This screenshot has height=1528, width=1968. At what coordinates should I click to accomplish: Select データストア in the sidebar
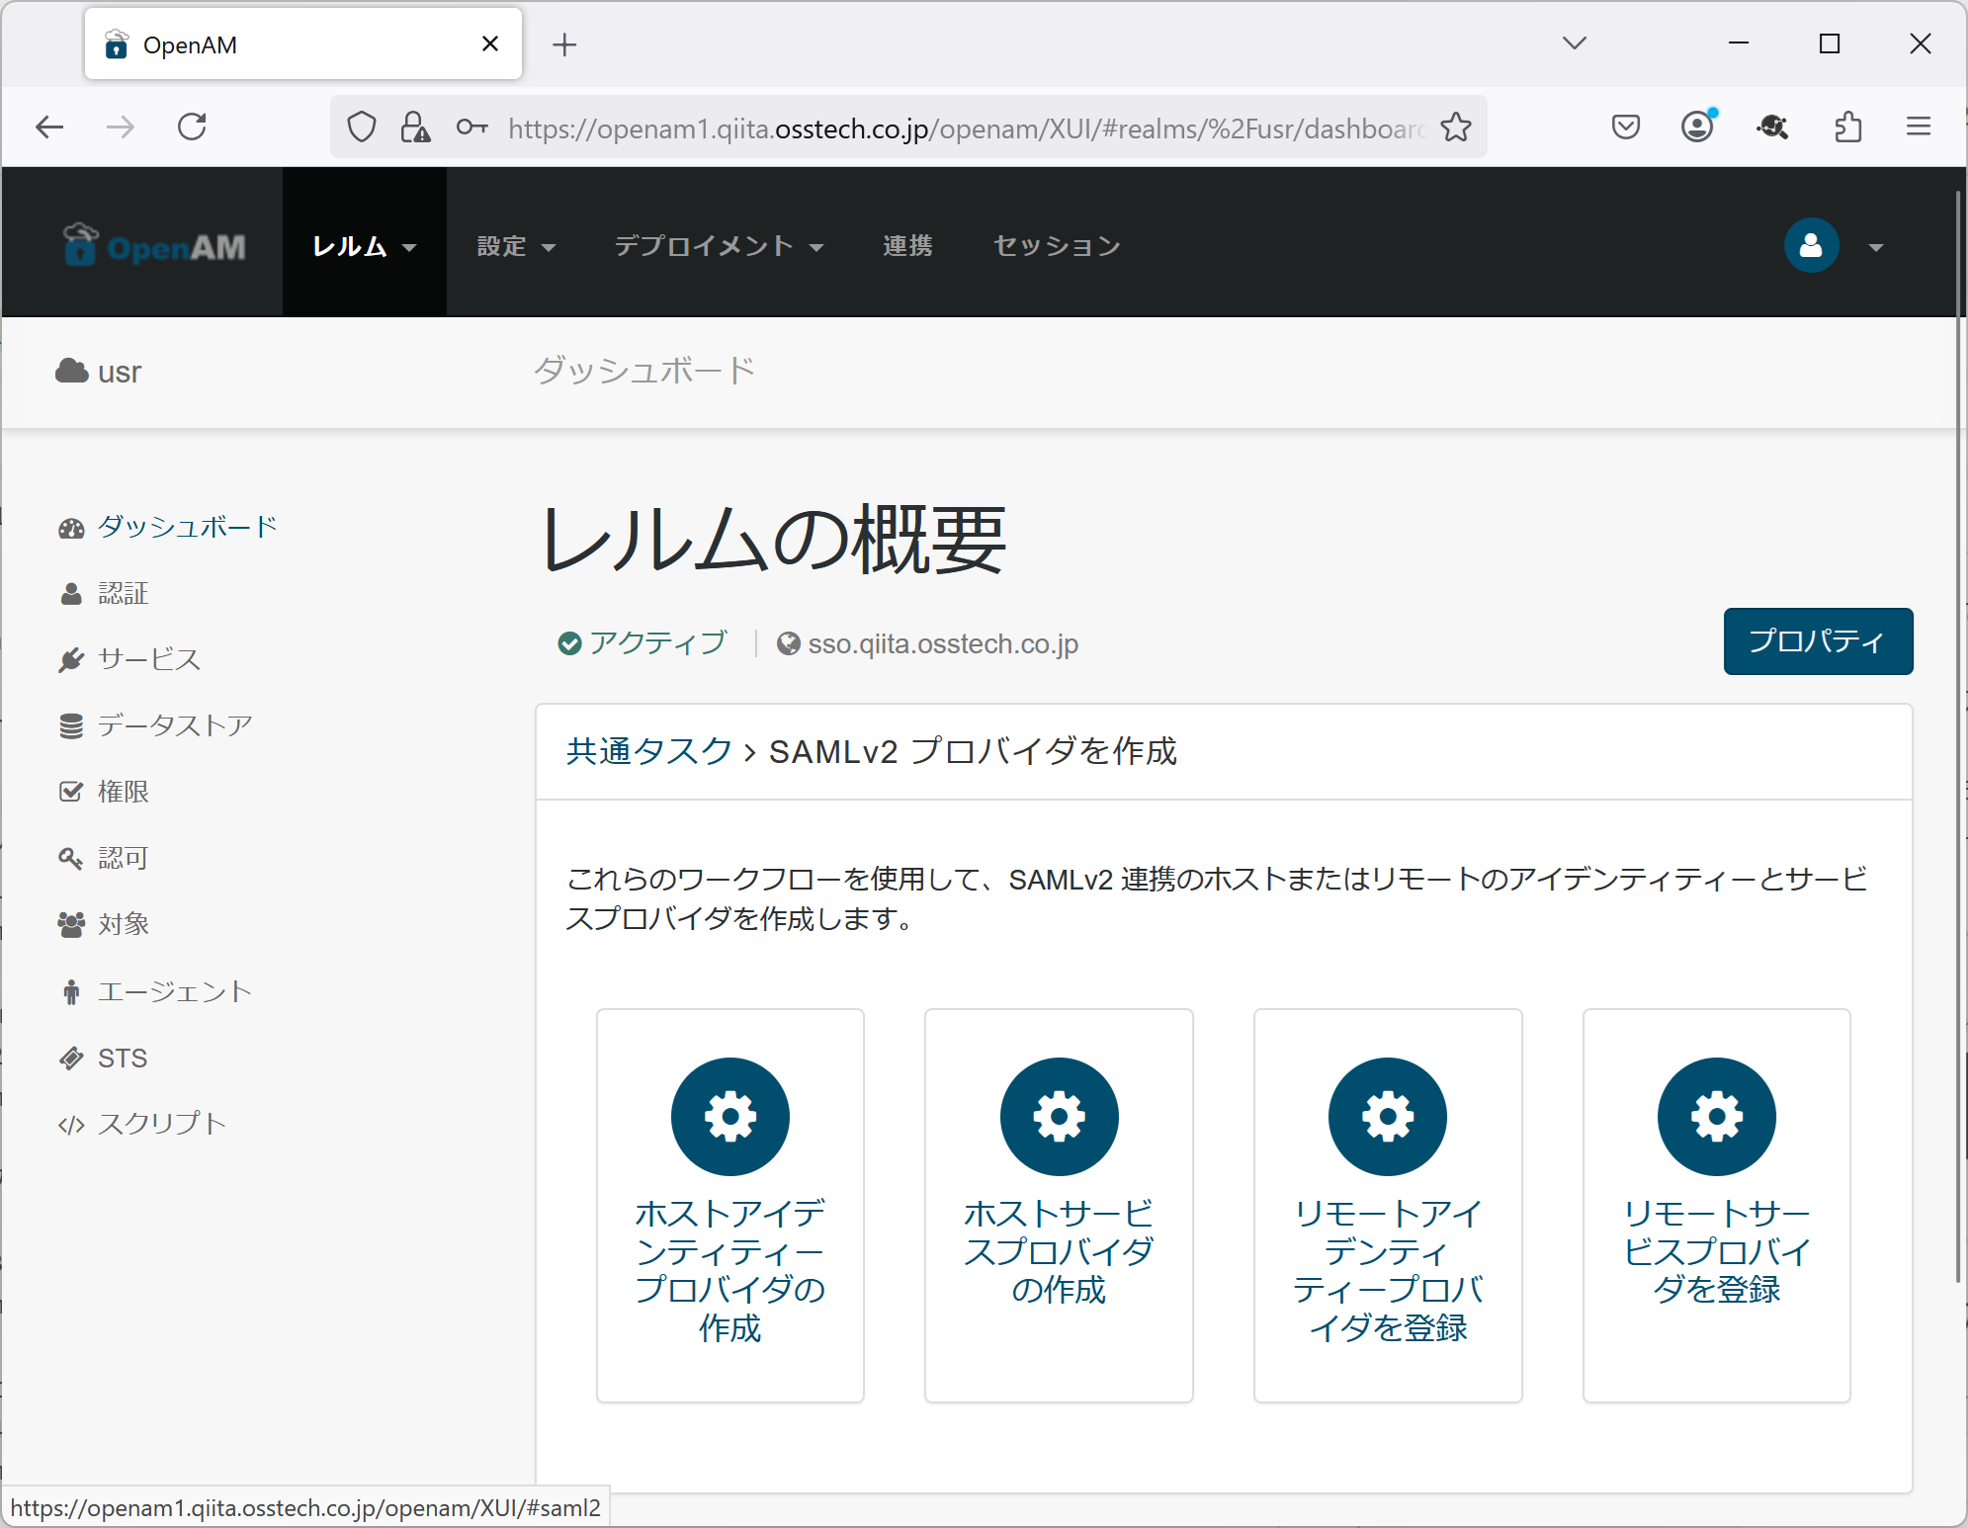(174, 725)
